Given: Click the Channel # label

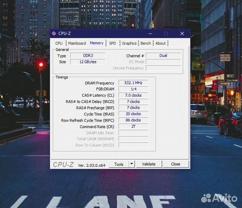Looking at the screenshot, I should pos(135,56).
